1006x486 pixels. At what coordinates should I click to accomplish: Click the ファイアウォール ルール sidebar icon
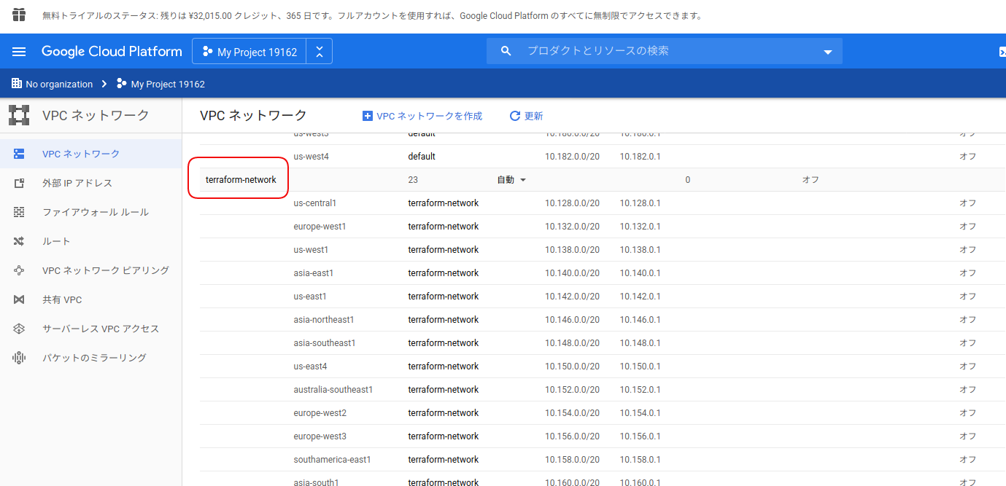tap(19, 211)
